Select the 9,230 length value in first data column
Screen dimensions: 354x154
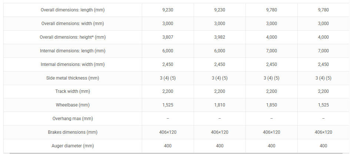tap(168, 10)
